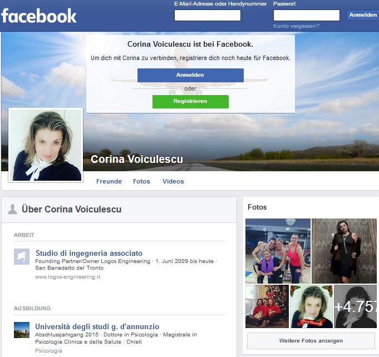This screenshot has height=357, width=379.
Task: Open the Merry Christmas portrait thumbnail
Action: coord(311,306)
